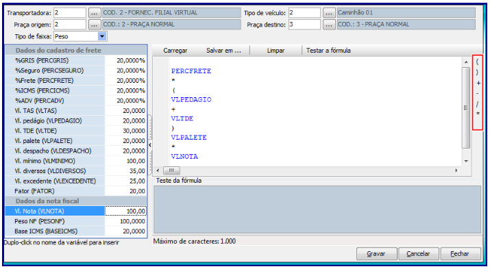Image resolution: width=490 pixels, height=269 pixels.
Task: Click the Teste da fórmula result area
Action: pos(317,209)
